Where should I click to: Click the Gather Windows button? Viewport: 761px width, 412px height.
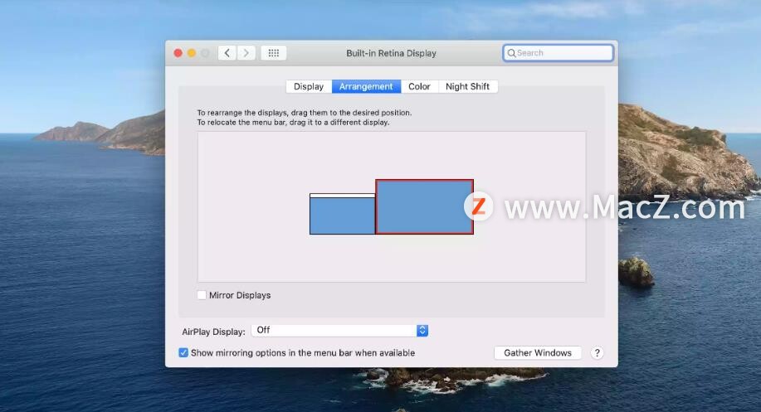pyautogui.click(x=538, y=353)
